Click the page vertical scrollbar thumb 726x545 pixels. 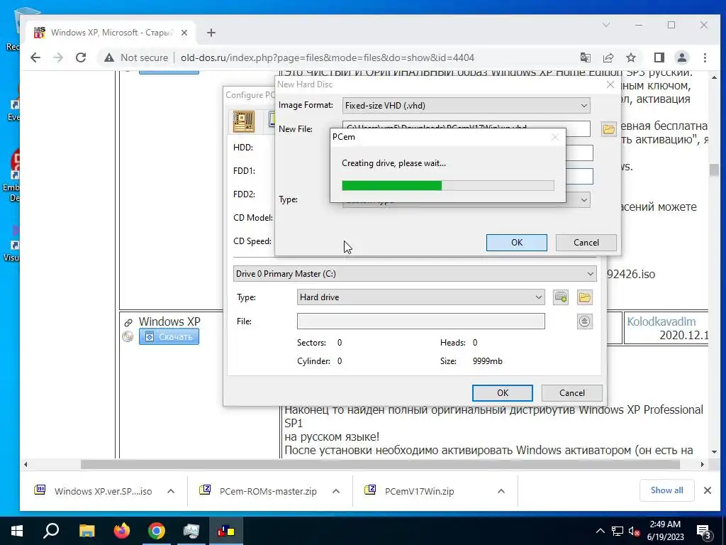pos(714,170)
